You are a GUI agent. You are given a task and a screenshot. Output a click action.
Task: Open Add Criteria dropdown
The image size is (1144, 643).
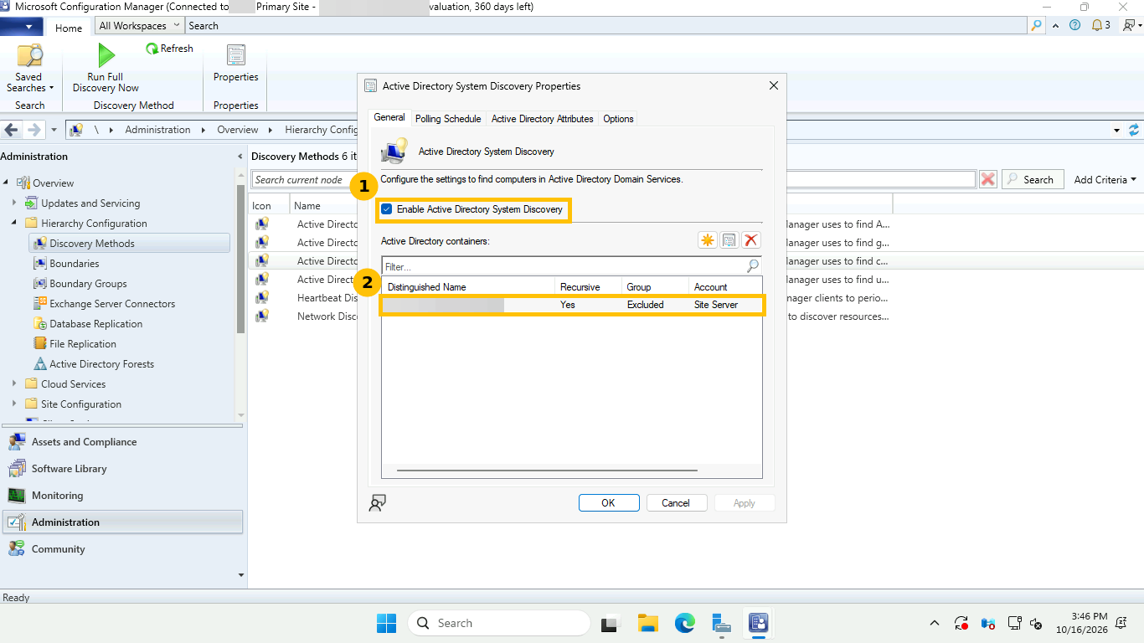(x=1105, y=179)
